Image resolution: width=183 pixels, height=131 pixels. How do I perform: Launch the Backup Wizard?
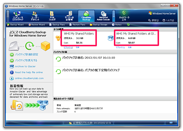15,25
